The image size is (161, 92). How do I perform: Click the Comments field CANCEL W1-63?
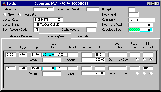coord(142,20)
